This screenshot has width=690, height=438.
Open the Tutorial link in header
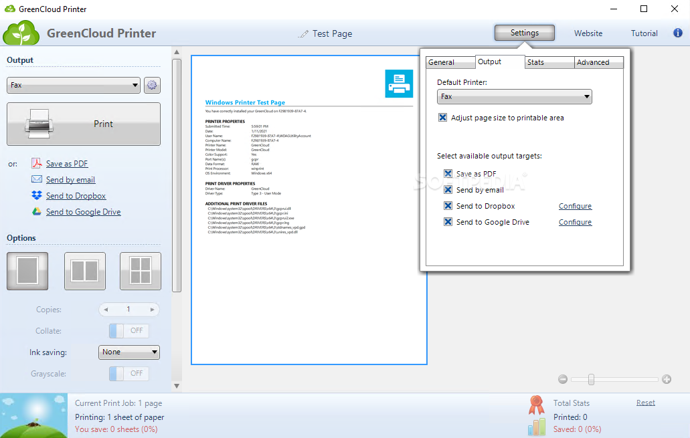(x=644, y=33)
